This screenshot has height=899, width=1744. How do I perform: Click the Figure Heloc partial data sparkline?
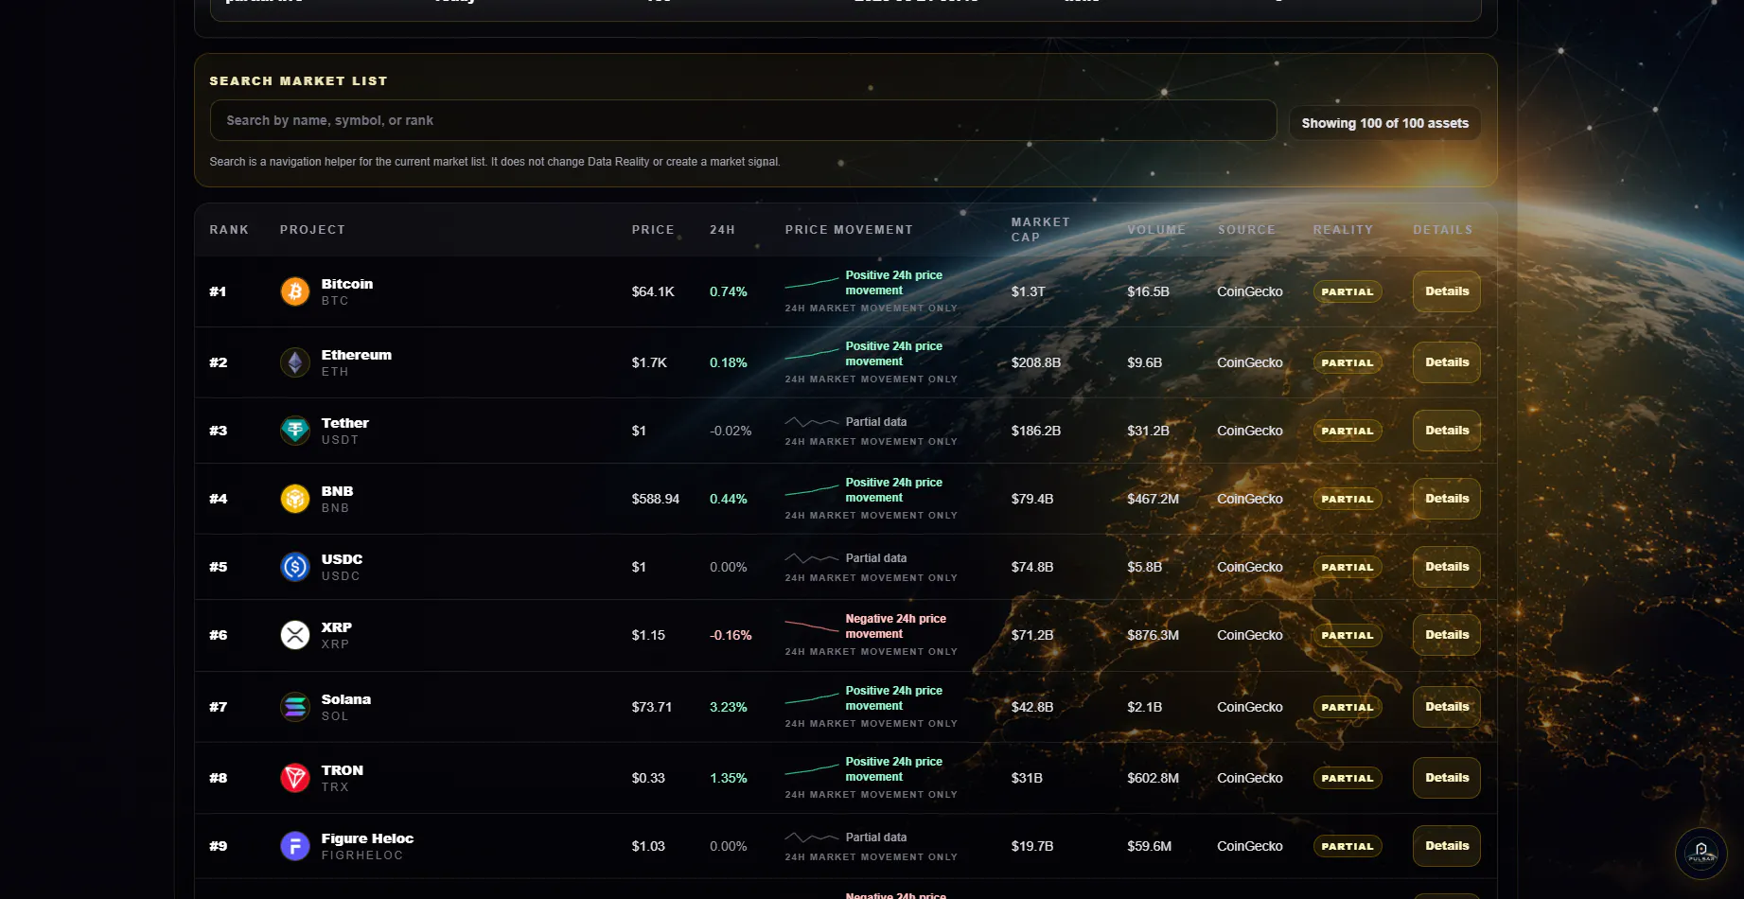[x=812, y=837]
